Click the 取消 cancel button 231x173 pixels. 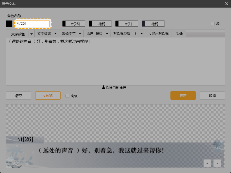tap(212, 95)
